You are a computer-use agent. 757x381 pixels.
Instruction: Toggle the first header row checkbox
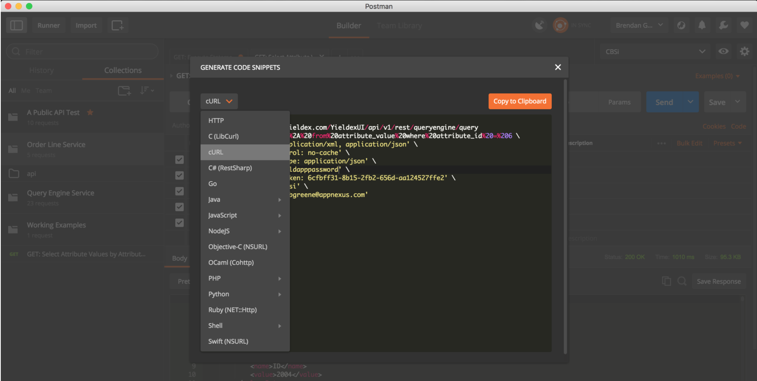pos(179,160)
